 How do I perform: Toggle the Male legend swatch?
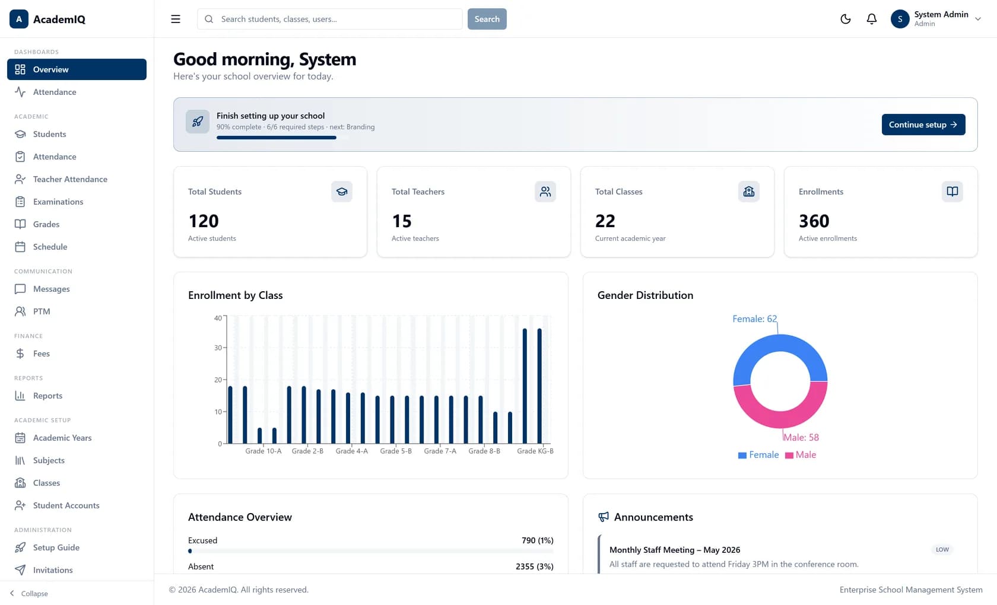[x=789, y=456]
